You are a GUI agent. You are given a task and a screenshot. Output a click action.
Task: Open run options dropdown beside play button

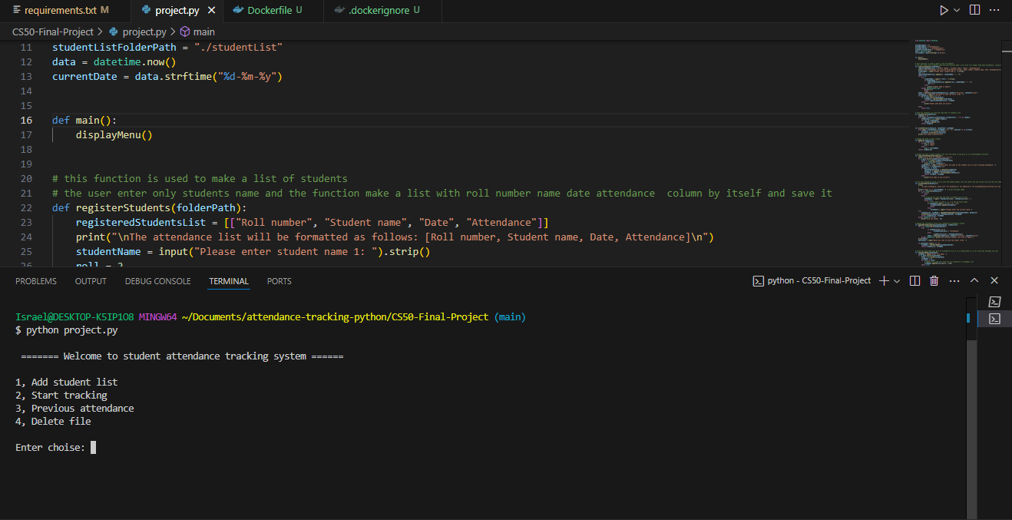pos(957,10)
